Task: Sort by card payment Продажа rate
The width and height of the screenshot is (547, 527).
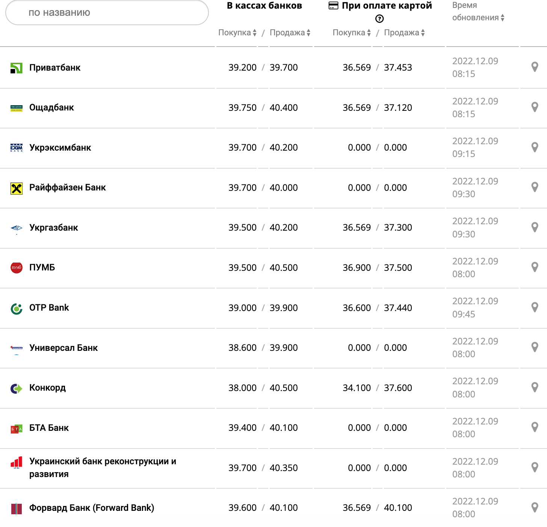Action: 404,33
